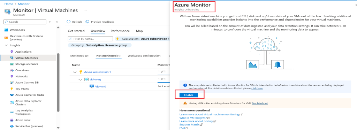Click the Dashboards with Grafana icon

point(6,38)
